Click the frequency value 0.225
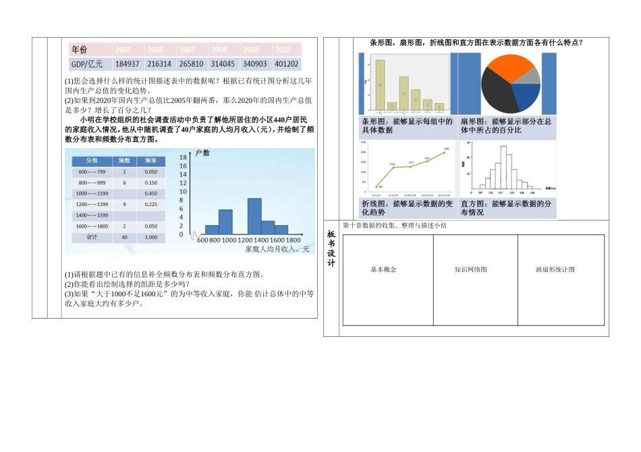641x452 pixels. (151, 204)
